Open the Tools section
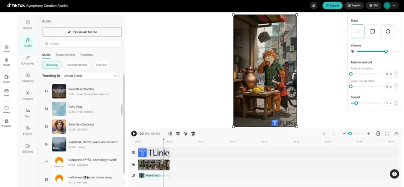 click(6, 93)
